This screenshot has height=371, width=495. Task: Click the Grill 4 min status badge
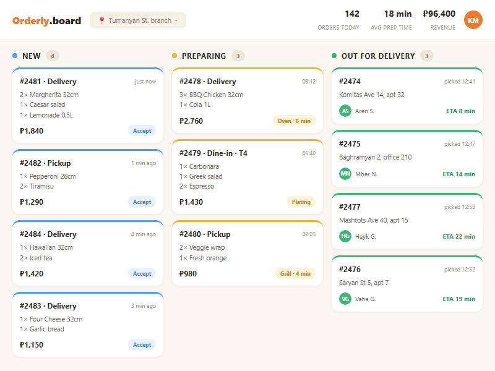point(295,273)
